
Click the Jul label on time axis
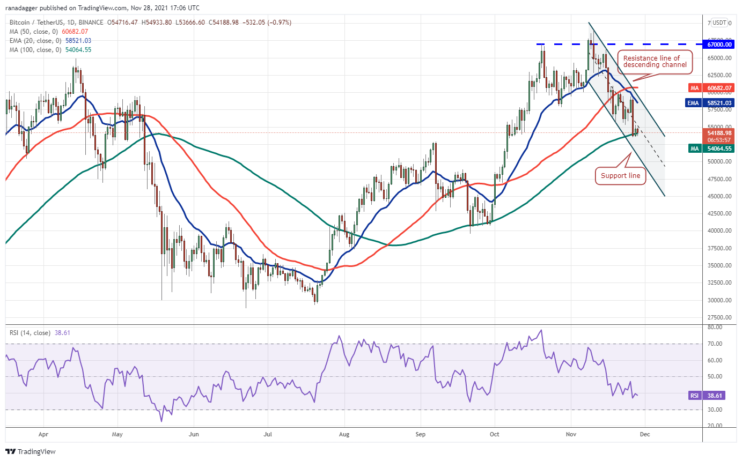pos(267,435)
